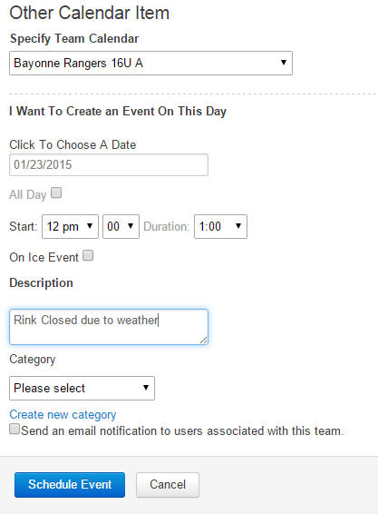The image size is (378, 524).
Task: Click the Cancel button
Action: coord(168,485)
